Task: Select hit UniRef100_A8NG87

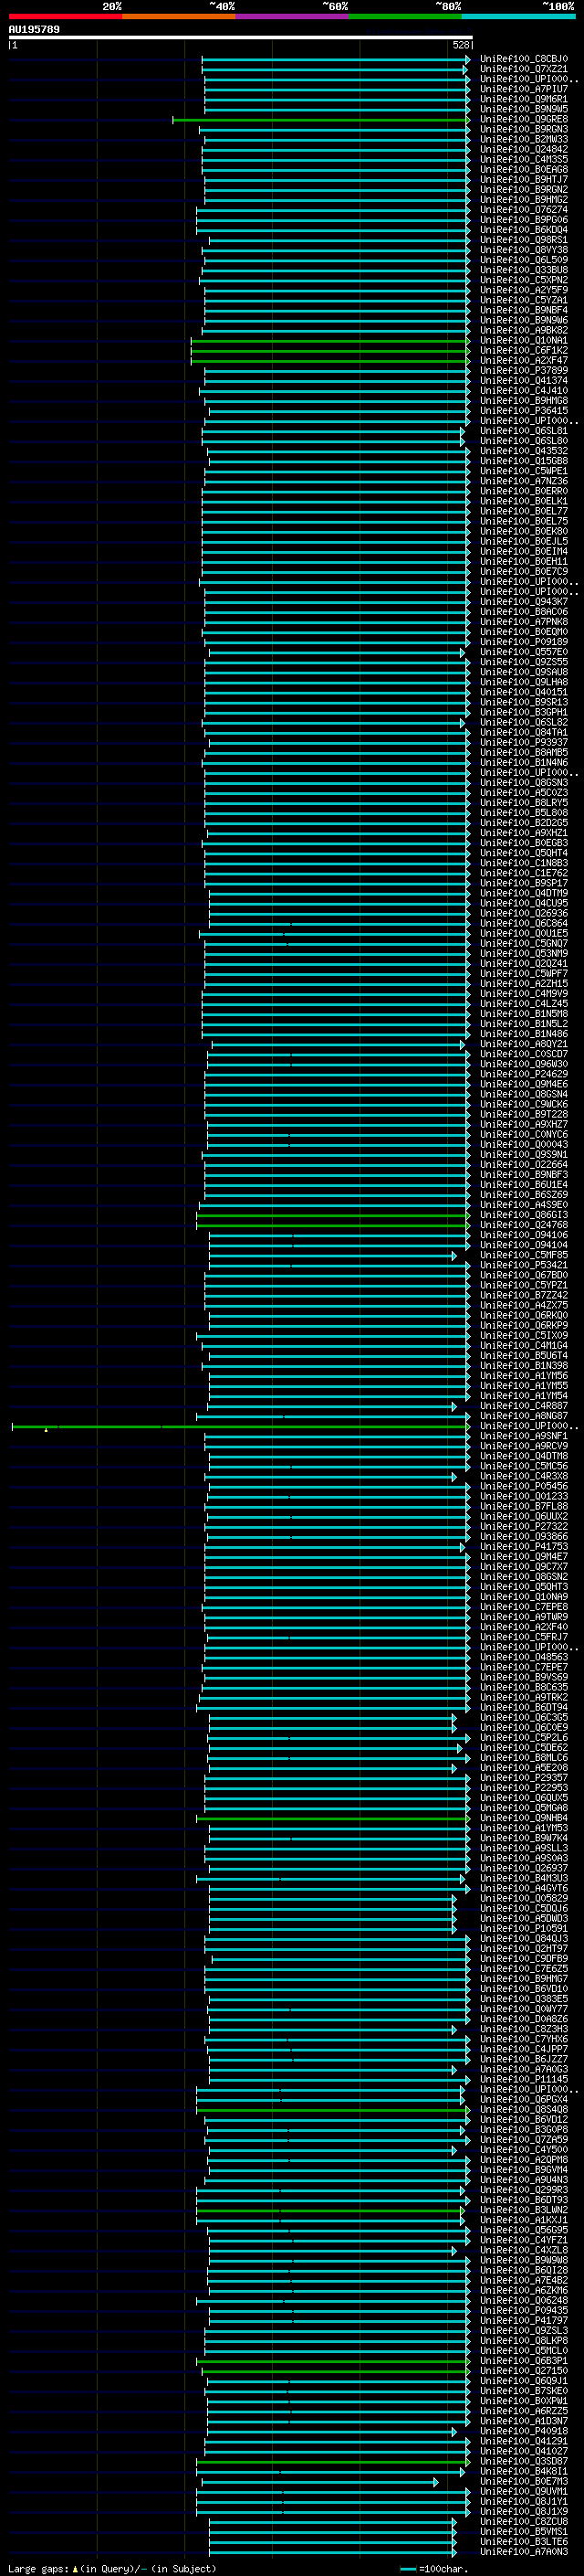Action: [x=523, y=1416]
